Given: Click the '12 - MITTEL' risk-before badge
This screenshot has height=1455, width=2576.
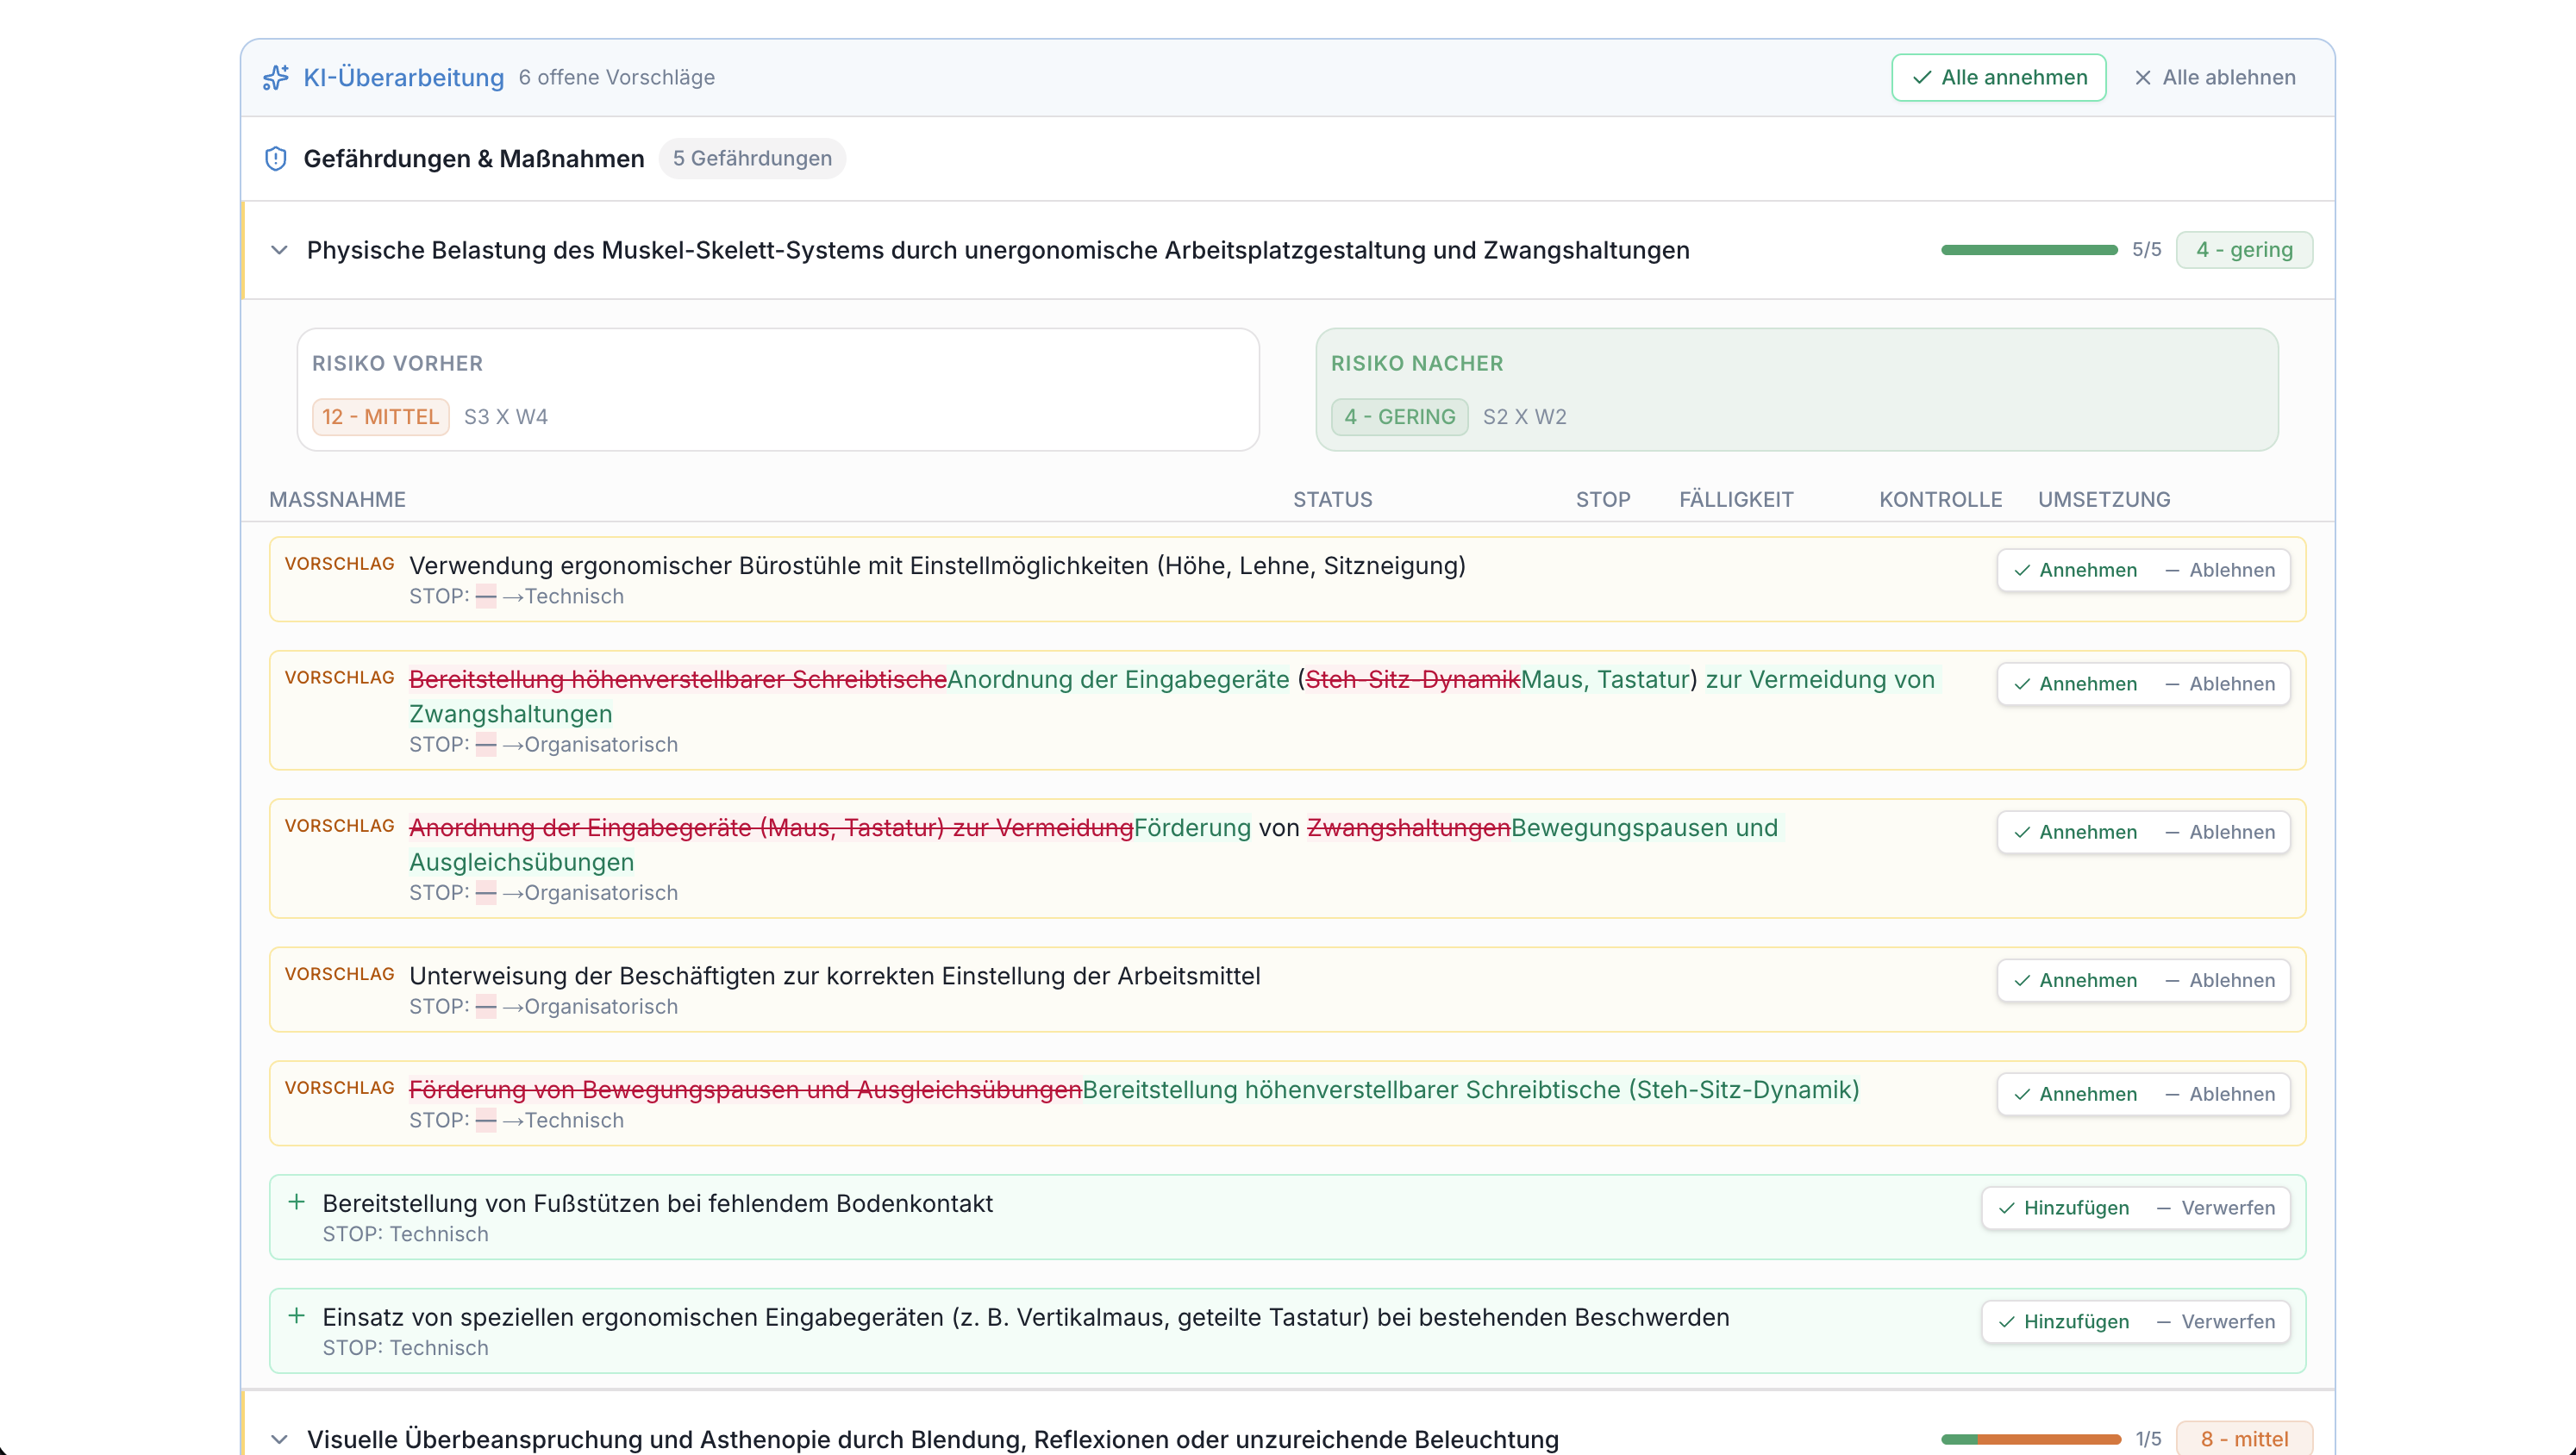Looking at the screenshot, I should point(380,417).
